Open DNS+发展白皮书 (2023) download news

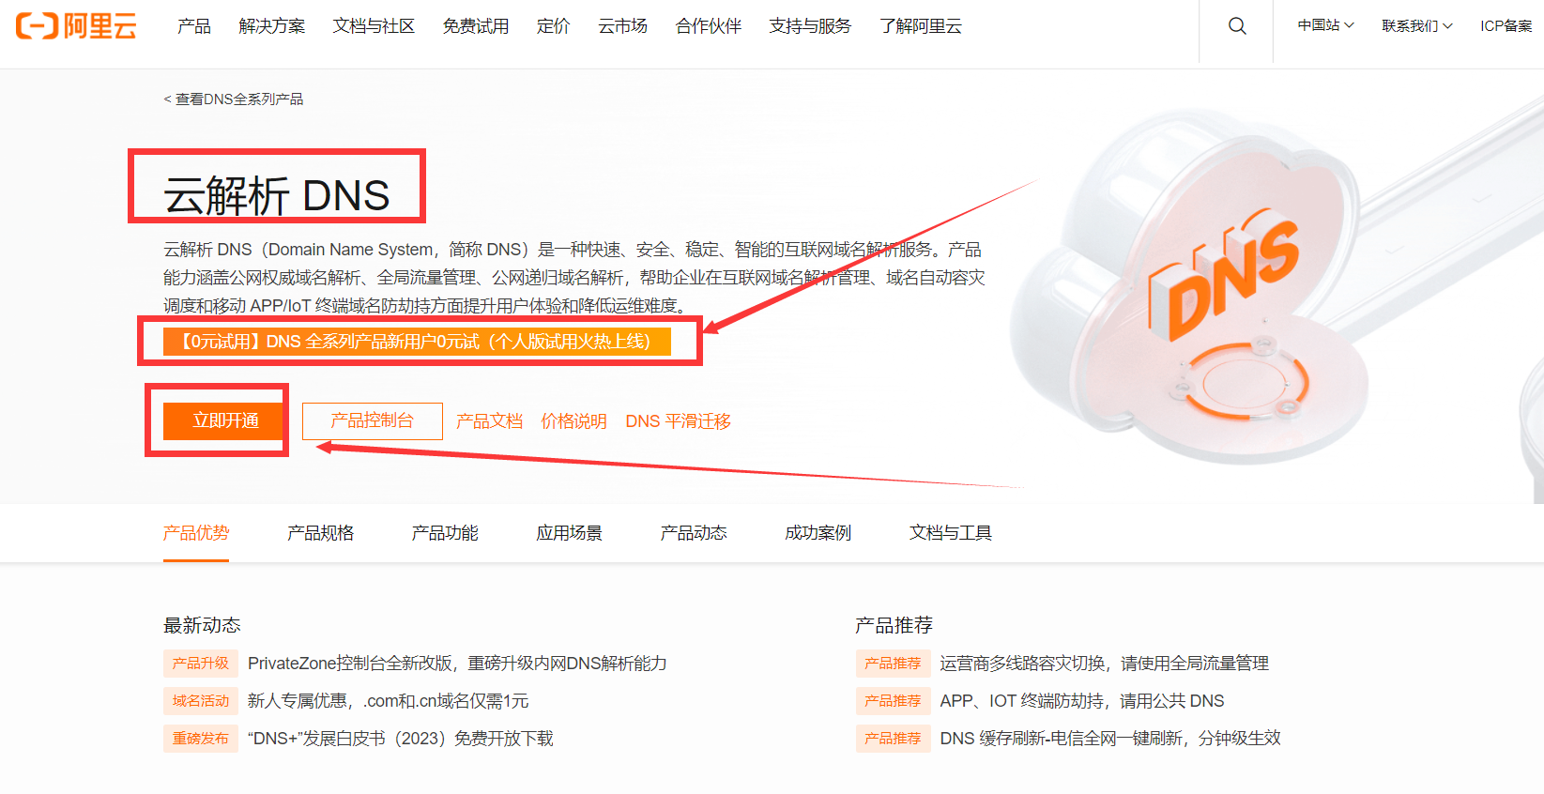coord(401,739)
